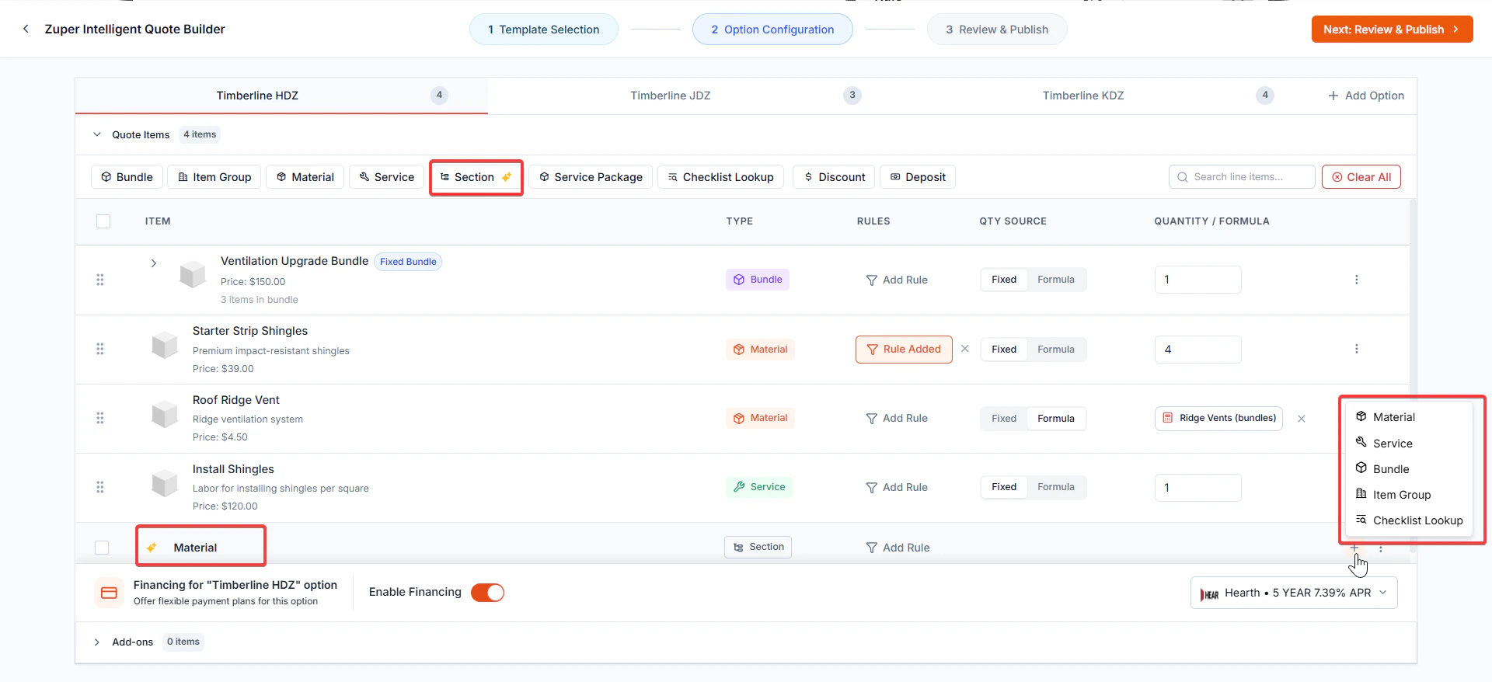Screen dimensions: 1492x682
Task: Open three-dot menu for Ventilation Upgrade Bundle
Action: click(1357, 280)
